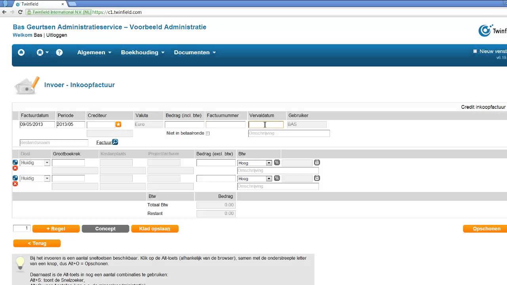Click the Twinfield logo in the header
The width and height of the screenshot is (507, 285).
point(492,30)
